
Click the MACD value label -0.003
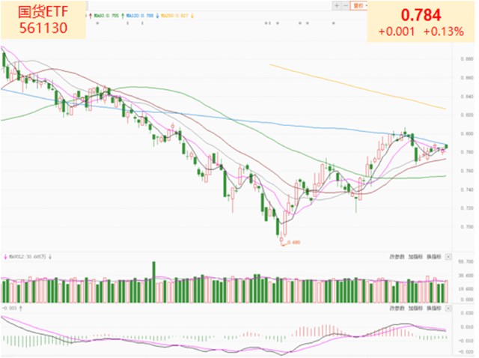pos(10,308)
